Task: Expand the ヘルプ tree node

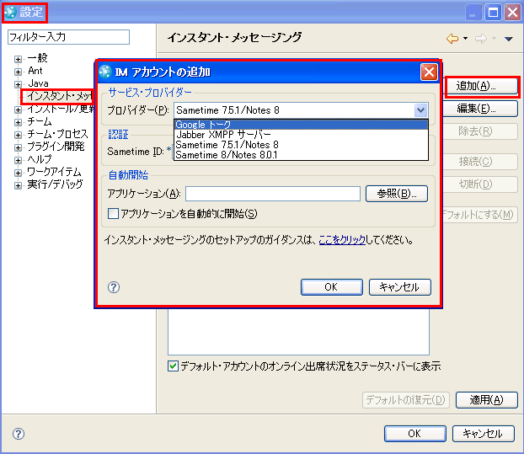Action: [x=18, y=160]
